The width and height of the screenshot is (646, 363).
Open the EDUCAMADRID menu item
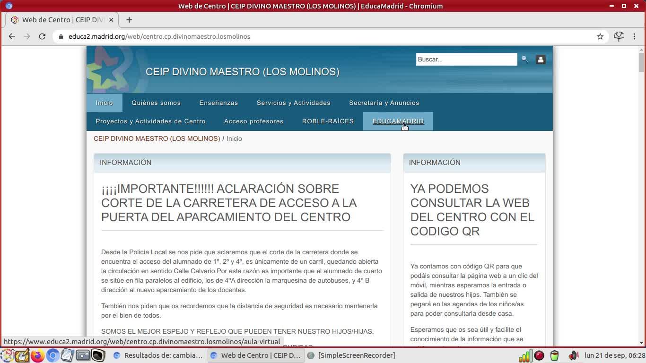point(398,121)
